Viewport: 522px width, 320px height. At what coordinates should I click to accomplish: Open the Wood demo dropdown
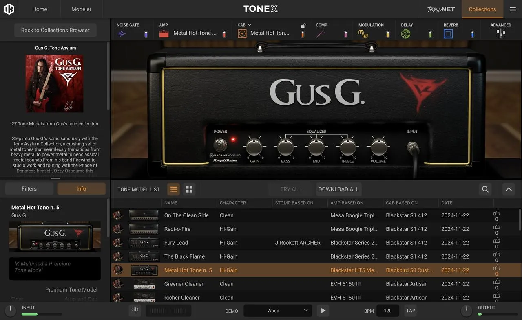[278, 311]
